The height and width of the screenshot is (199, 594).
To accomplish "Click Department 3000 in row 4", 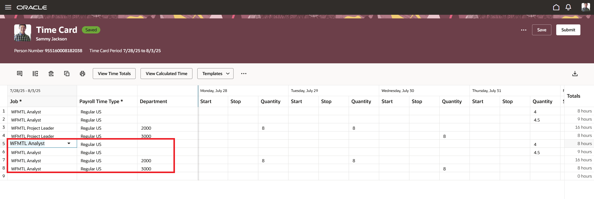I will pyautogui.click(x=168, y=136).
